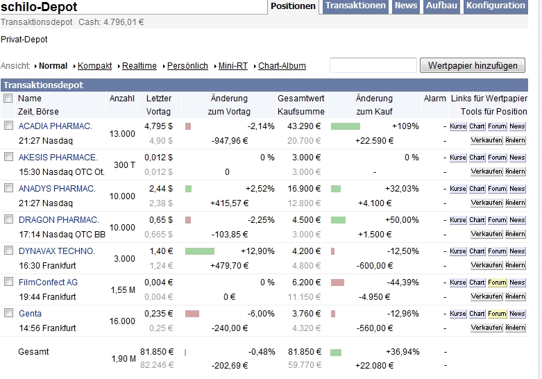542x379 pixels.
Task: Open Chart for ANADYS PHARMAC.
Action: click(x=477, y=189)
